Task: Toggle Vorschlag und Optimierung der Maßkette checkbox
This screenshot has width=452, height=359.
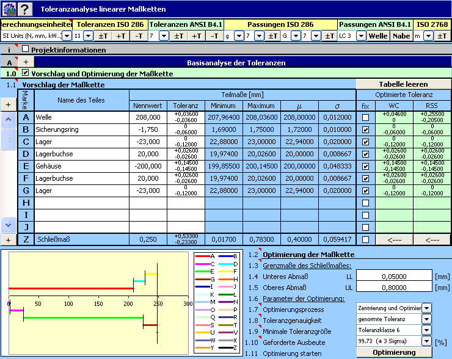Action: click(x=26, y=73)
